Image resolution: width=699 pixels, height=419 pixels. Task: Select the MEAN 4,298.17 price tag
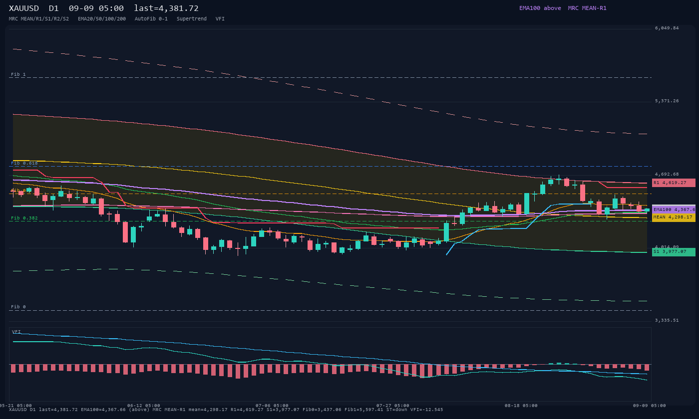coord(674,217)
